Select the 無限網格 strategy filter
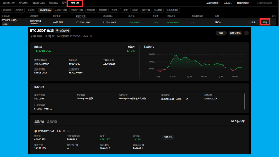The height and width of the screenshot is (157, 279). click(91, 10)
